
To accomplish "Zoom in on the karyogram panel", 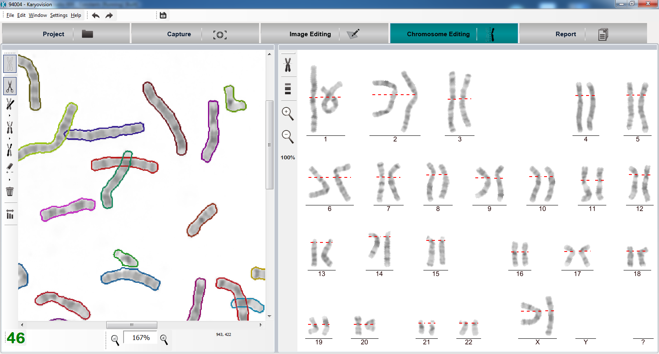I will point(287,114).
